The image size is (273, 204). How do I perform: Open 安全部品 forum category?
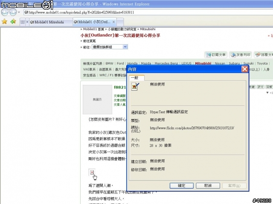tap(89, 75)
